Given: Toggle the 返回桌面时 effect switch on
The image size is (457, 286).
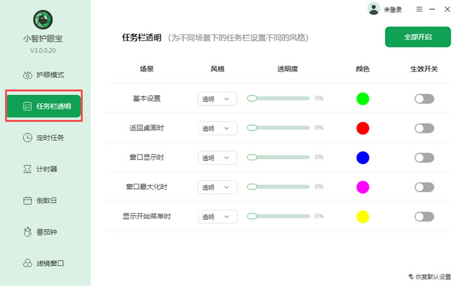Looking at the screenshot, I should pos(424,128).
